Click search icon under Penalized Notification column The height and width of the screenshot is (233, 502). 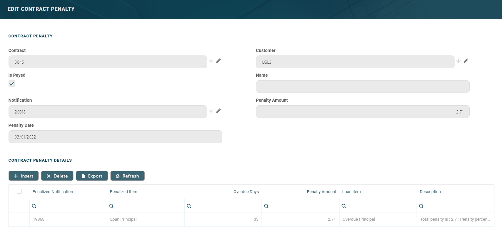(34, 206)
